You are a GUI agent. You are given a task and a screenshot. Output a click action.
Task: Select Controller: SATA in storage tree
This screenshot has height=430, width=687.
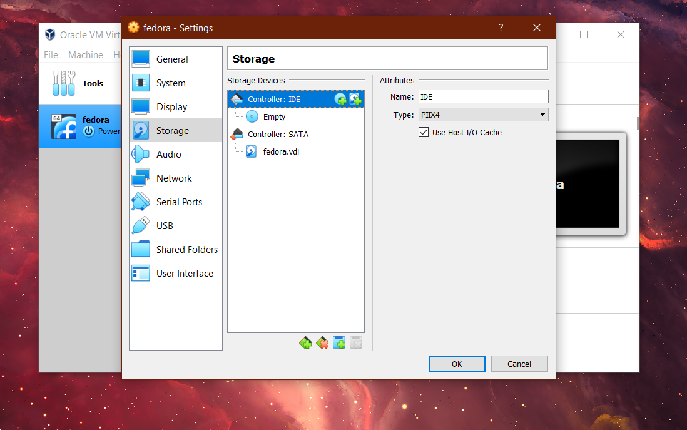296,134
